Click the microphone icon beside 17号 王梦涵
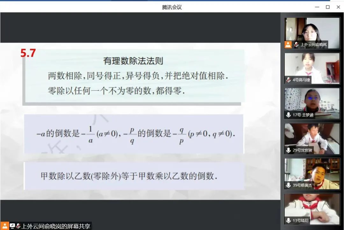This screenshot has height=230, width=344. (x=289, y=115)
